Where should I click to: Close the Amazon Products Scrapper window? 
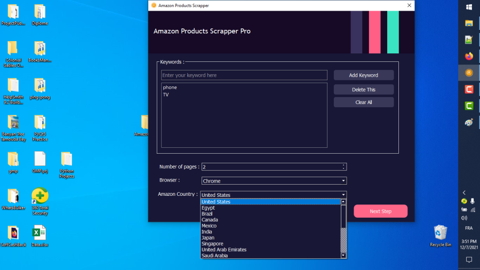(409, 5)
